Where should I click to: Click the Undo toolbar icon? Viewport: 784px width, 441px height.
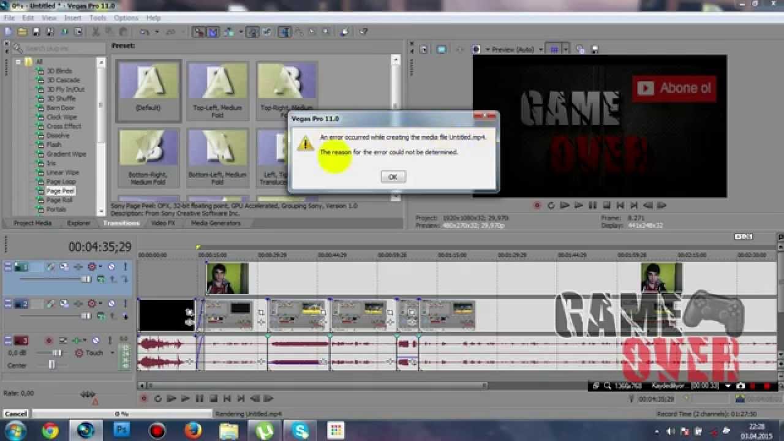click(x=145, y=32)
